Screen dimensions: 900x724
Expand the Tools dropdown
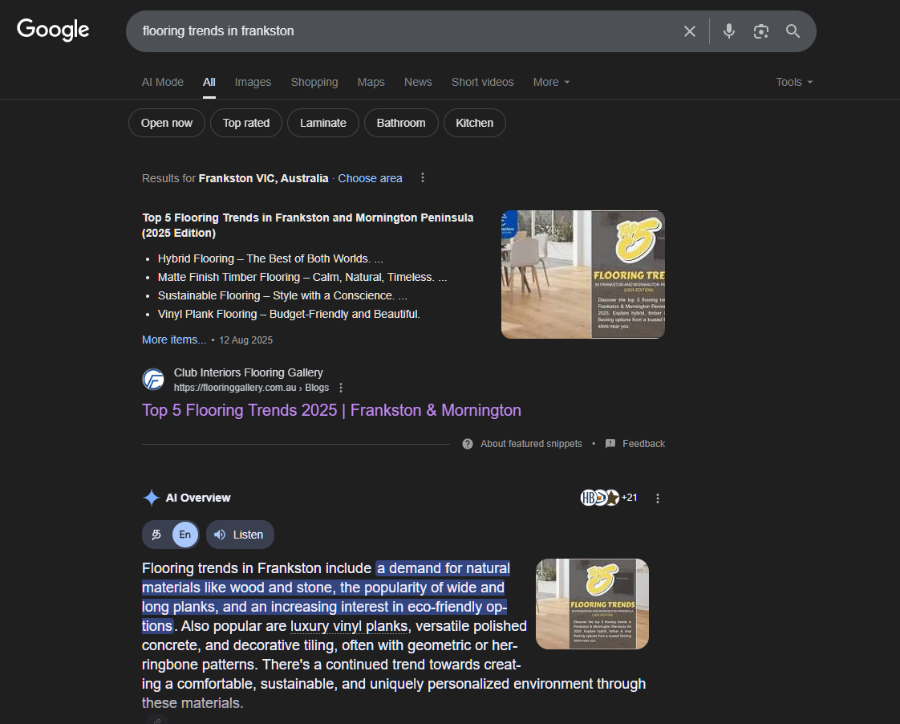tap(794, 82)
